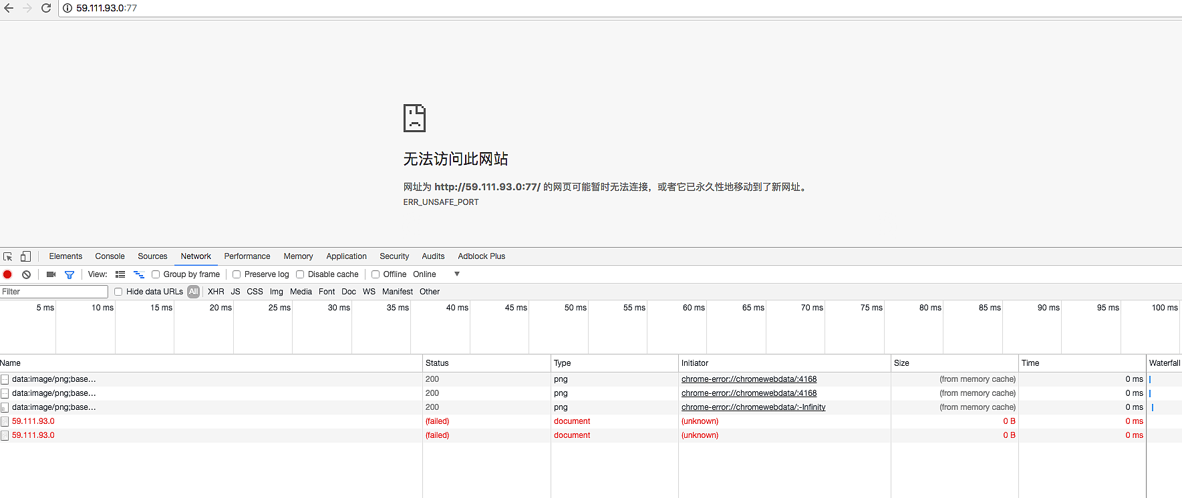
Task: Sort requests by the Size column header
Action: click(901, 363)
